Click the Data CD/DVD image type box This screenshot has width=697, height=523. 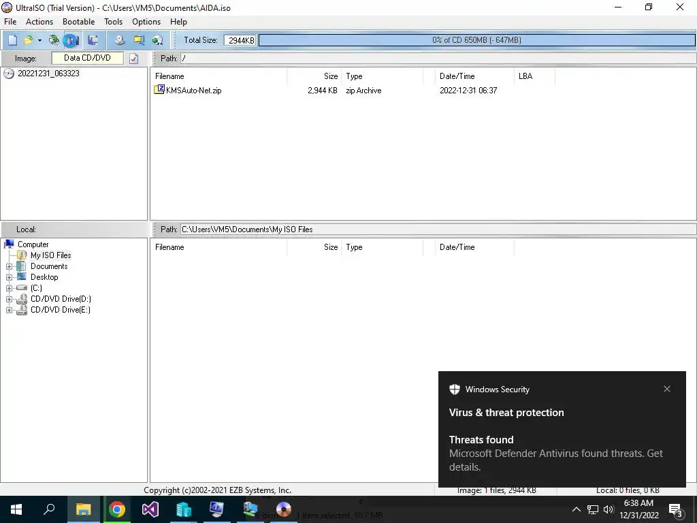coord(88,58)
